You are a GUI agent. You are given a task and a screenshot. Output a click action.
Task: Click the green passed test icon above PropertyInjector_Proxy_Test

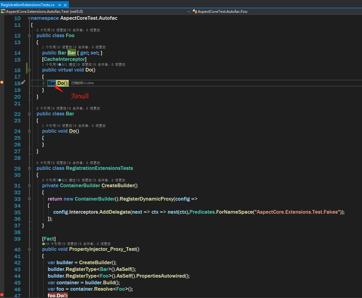(43, 244)
